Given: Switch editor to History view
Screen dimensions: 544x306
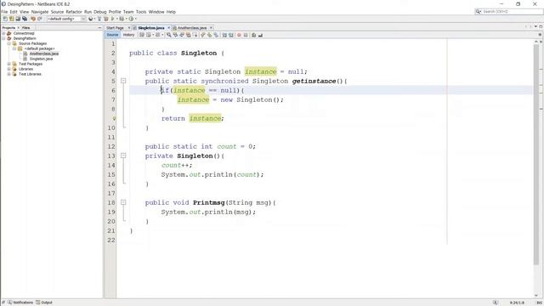Looking at the screenshot, I should 128,35.
